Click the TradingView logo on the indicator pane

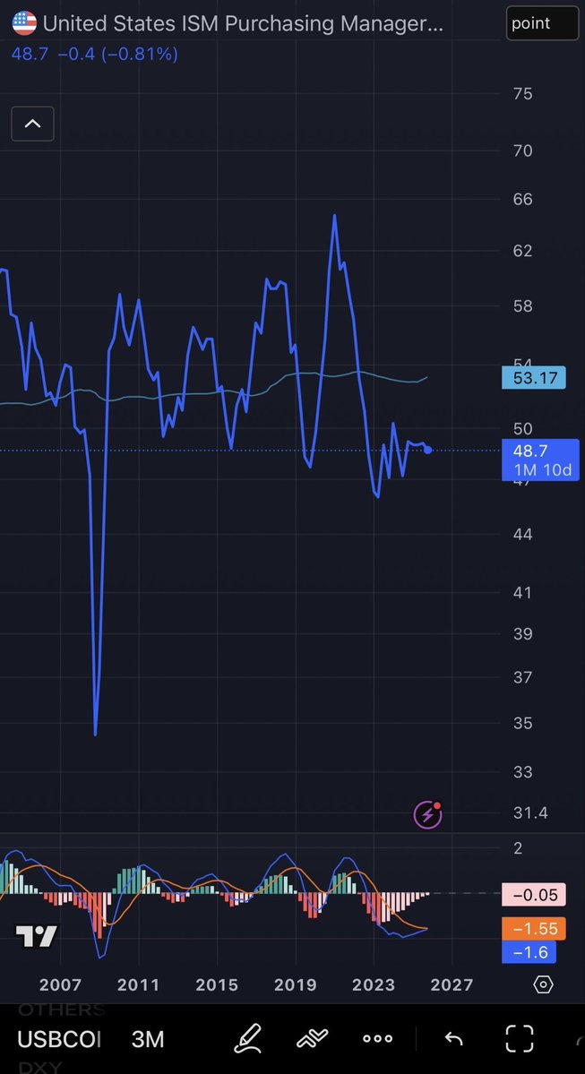(x=37, y=936)
